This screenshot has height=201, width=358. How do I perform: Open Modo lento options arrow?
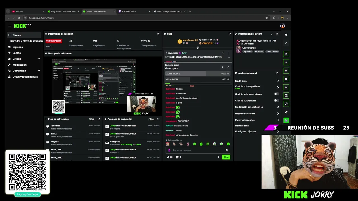(x=278, y=81)
